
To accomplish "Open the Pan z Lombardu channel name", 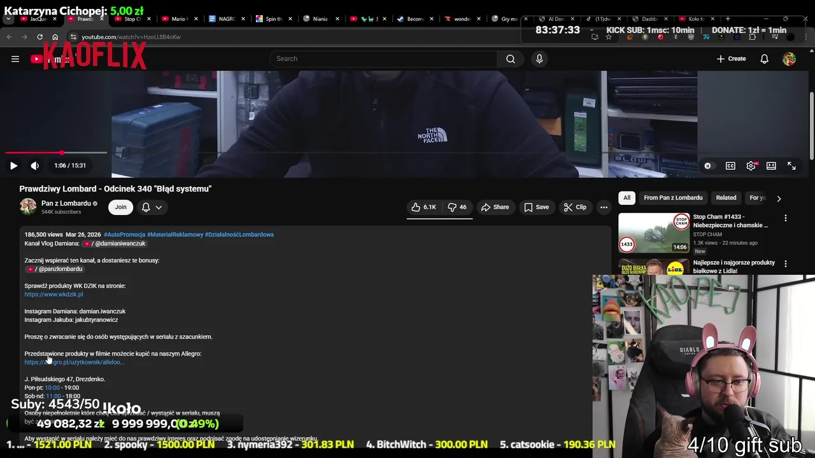I will pos(66,204).
